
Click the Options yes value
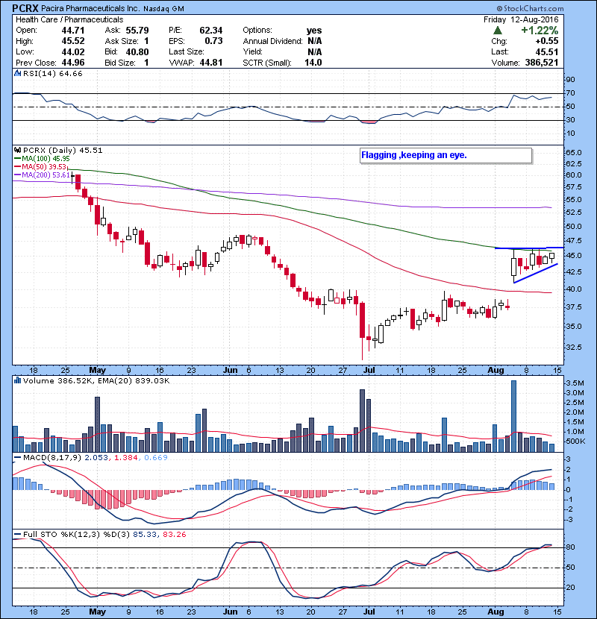click(314, 31)
